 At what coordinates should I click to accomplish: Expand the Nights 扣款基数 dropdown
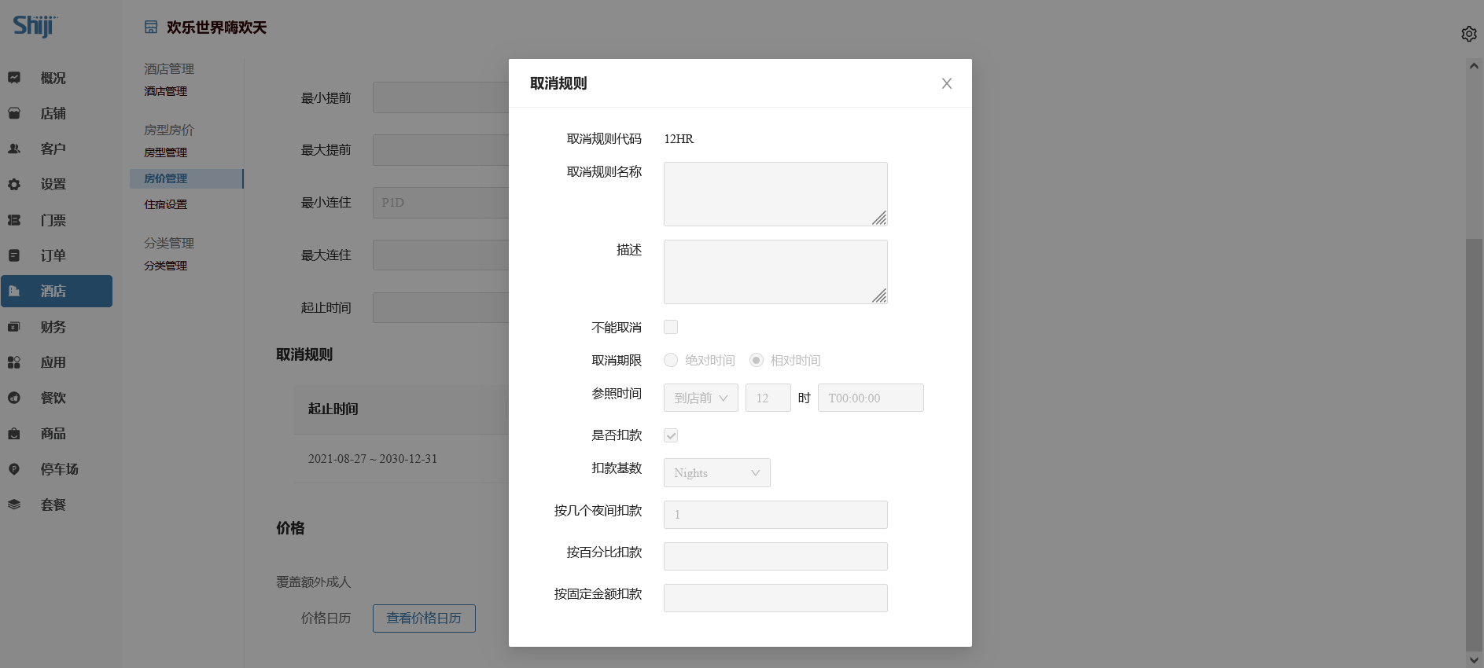[x=716, y=473]
